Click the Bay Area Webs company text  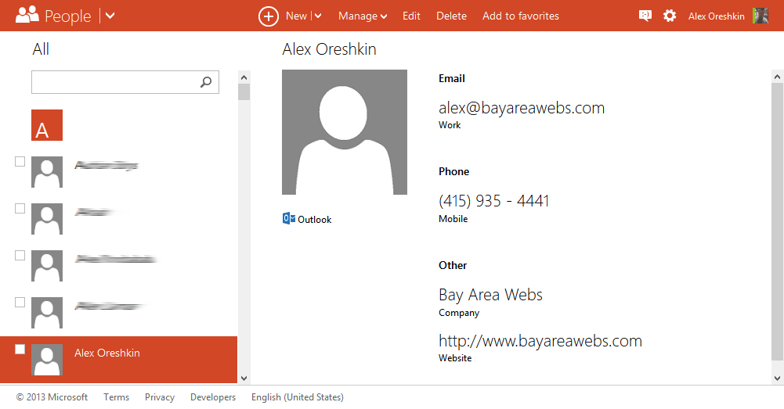(x=490, y=295)
